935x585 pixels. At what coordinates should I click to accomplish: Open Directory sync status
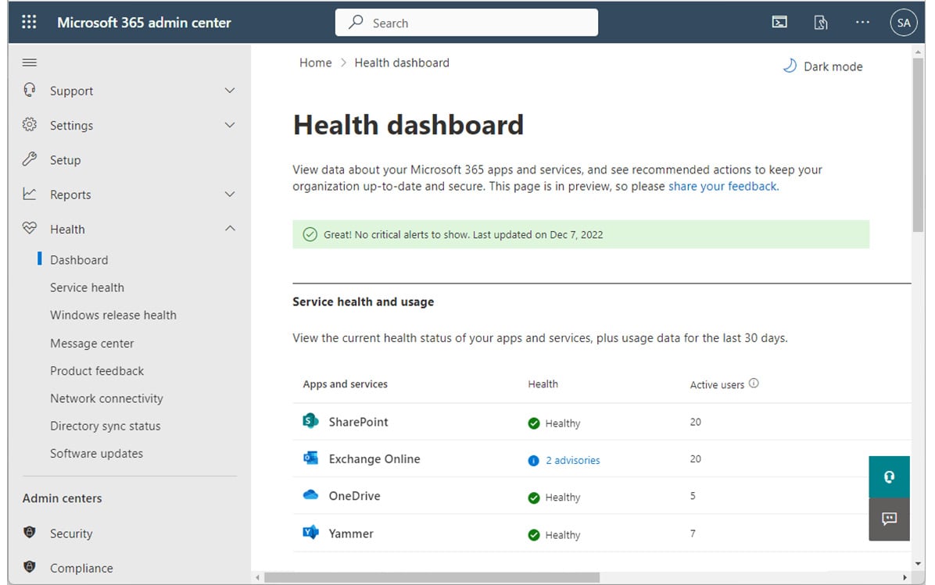pyautogui.click(x=105, y=426)
